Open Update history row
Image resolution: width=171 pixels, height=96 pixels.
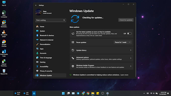[x=102, y=50]
